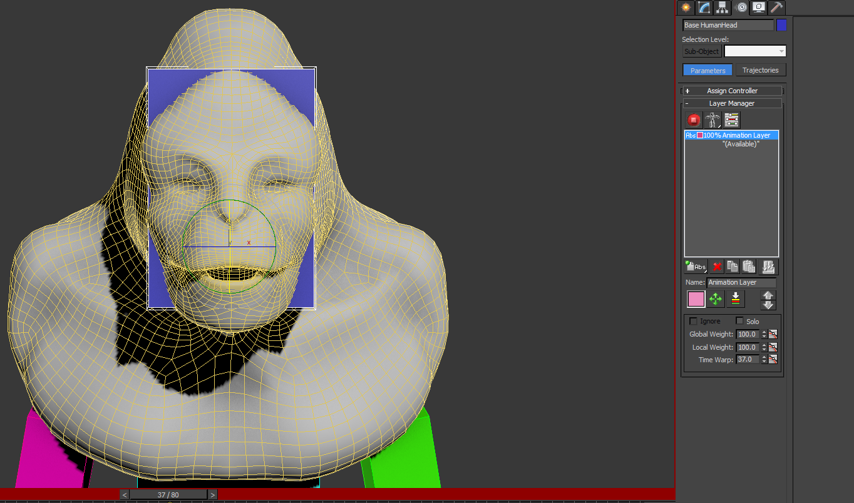Click the Base HumanHead name field

coord(728,25)
